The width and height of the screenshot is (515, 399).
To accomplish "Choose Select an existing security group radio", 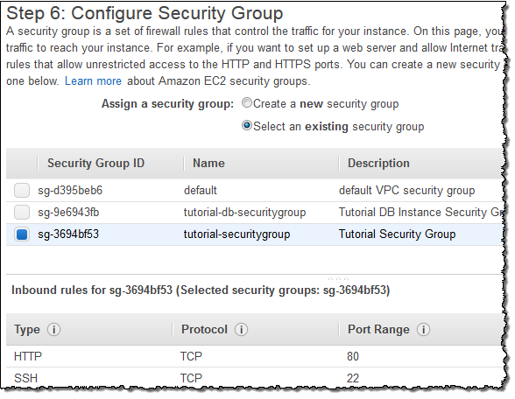I will (247, 126).
